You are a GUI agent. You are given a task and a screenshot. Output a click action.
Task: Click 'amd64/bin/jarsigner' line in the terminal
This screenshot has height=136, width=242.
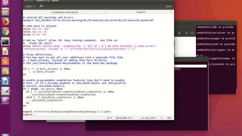[x=216, y=50]
